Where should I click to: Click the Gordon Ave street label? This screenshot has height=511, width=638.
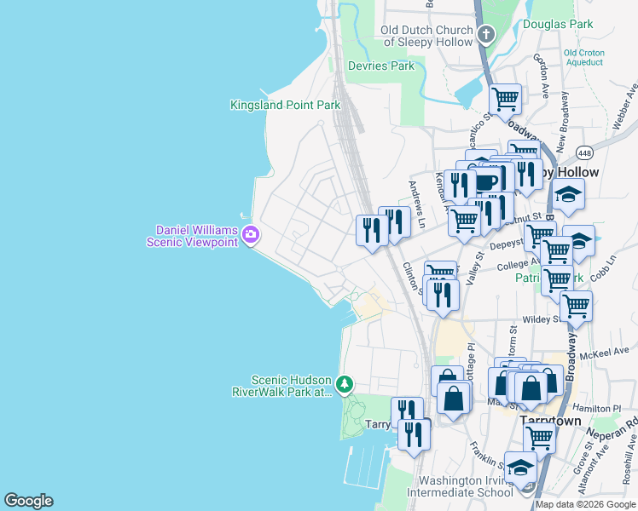(x=542, y=76)
